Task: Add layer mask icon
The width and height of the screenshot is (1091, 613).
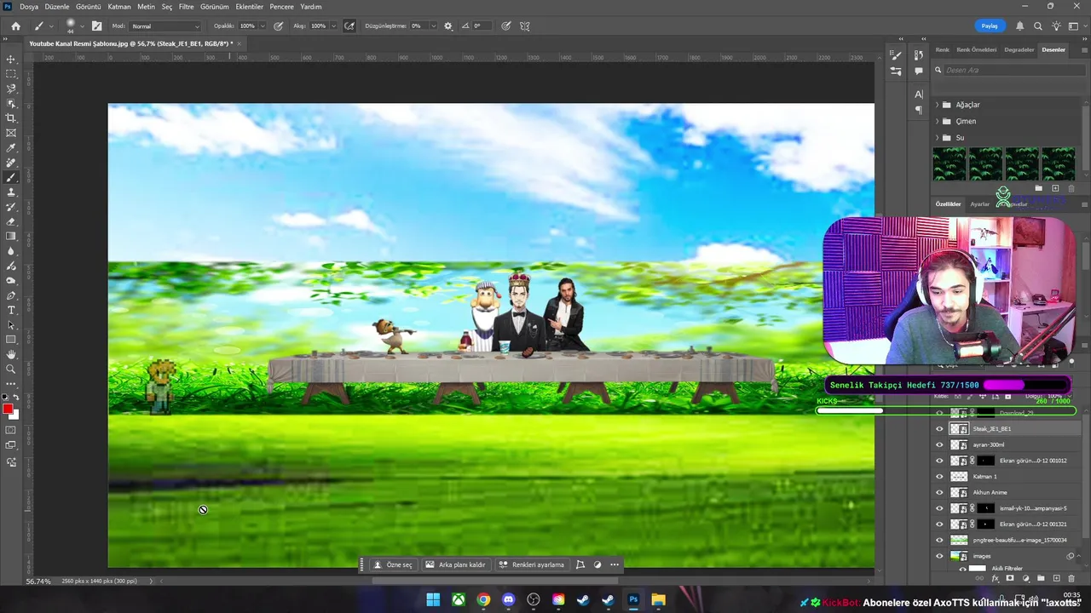Action: pyautogui.click(x=1010, y=579)
